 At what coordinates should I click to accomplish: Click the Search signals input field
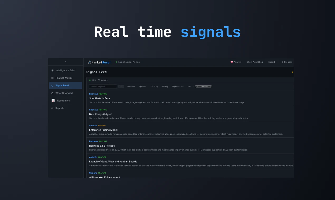click(x=103, y=87)
